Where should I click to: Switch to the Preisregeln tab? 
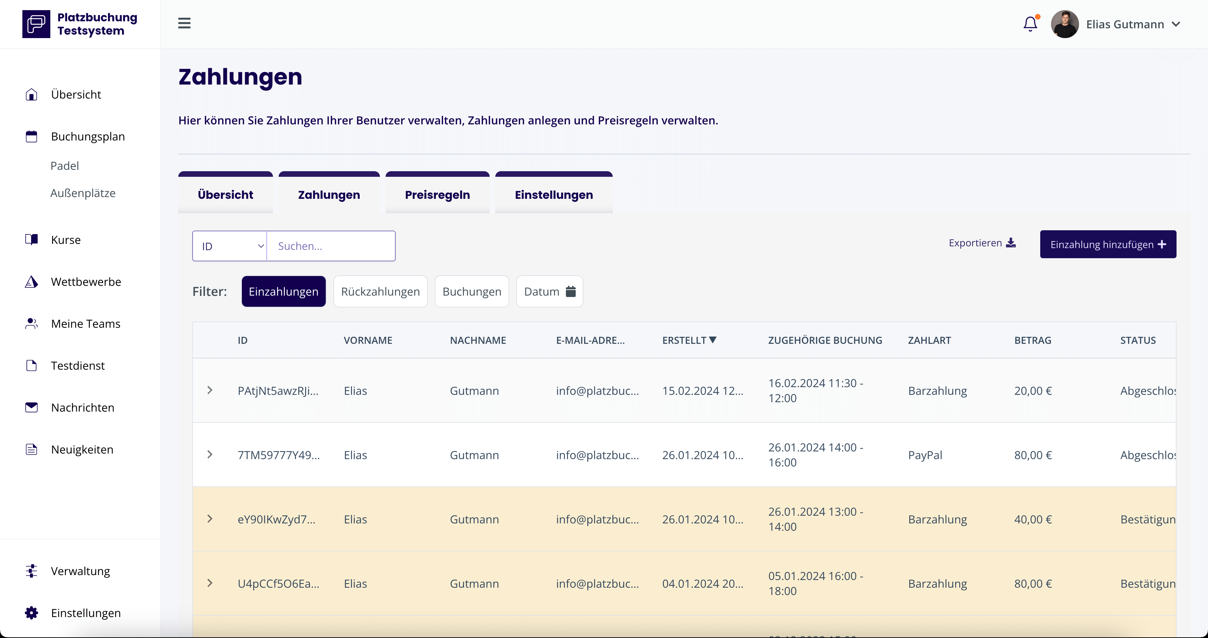(438, 193)
